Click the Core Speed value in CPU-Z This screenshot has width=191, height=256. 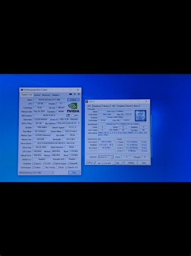107,142
